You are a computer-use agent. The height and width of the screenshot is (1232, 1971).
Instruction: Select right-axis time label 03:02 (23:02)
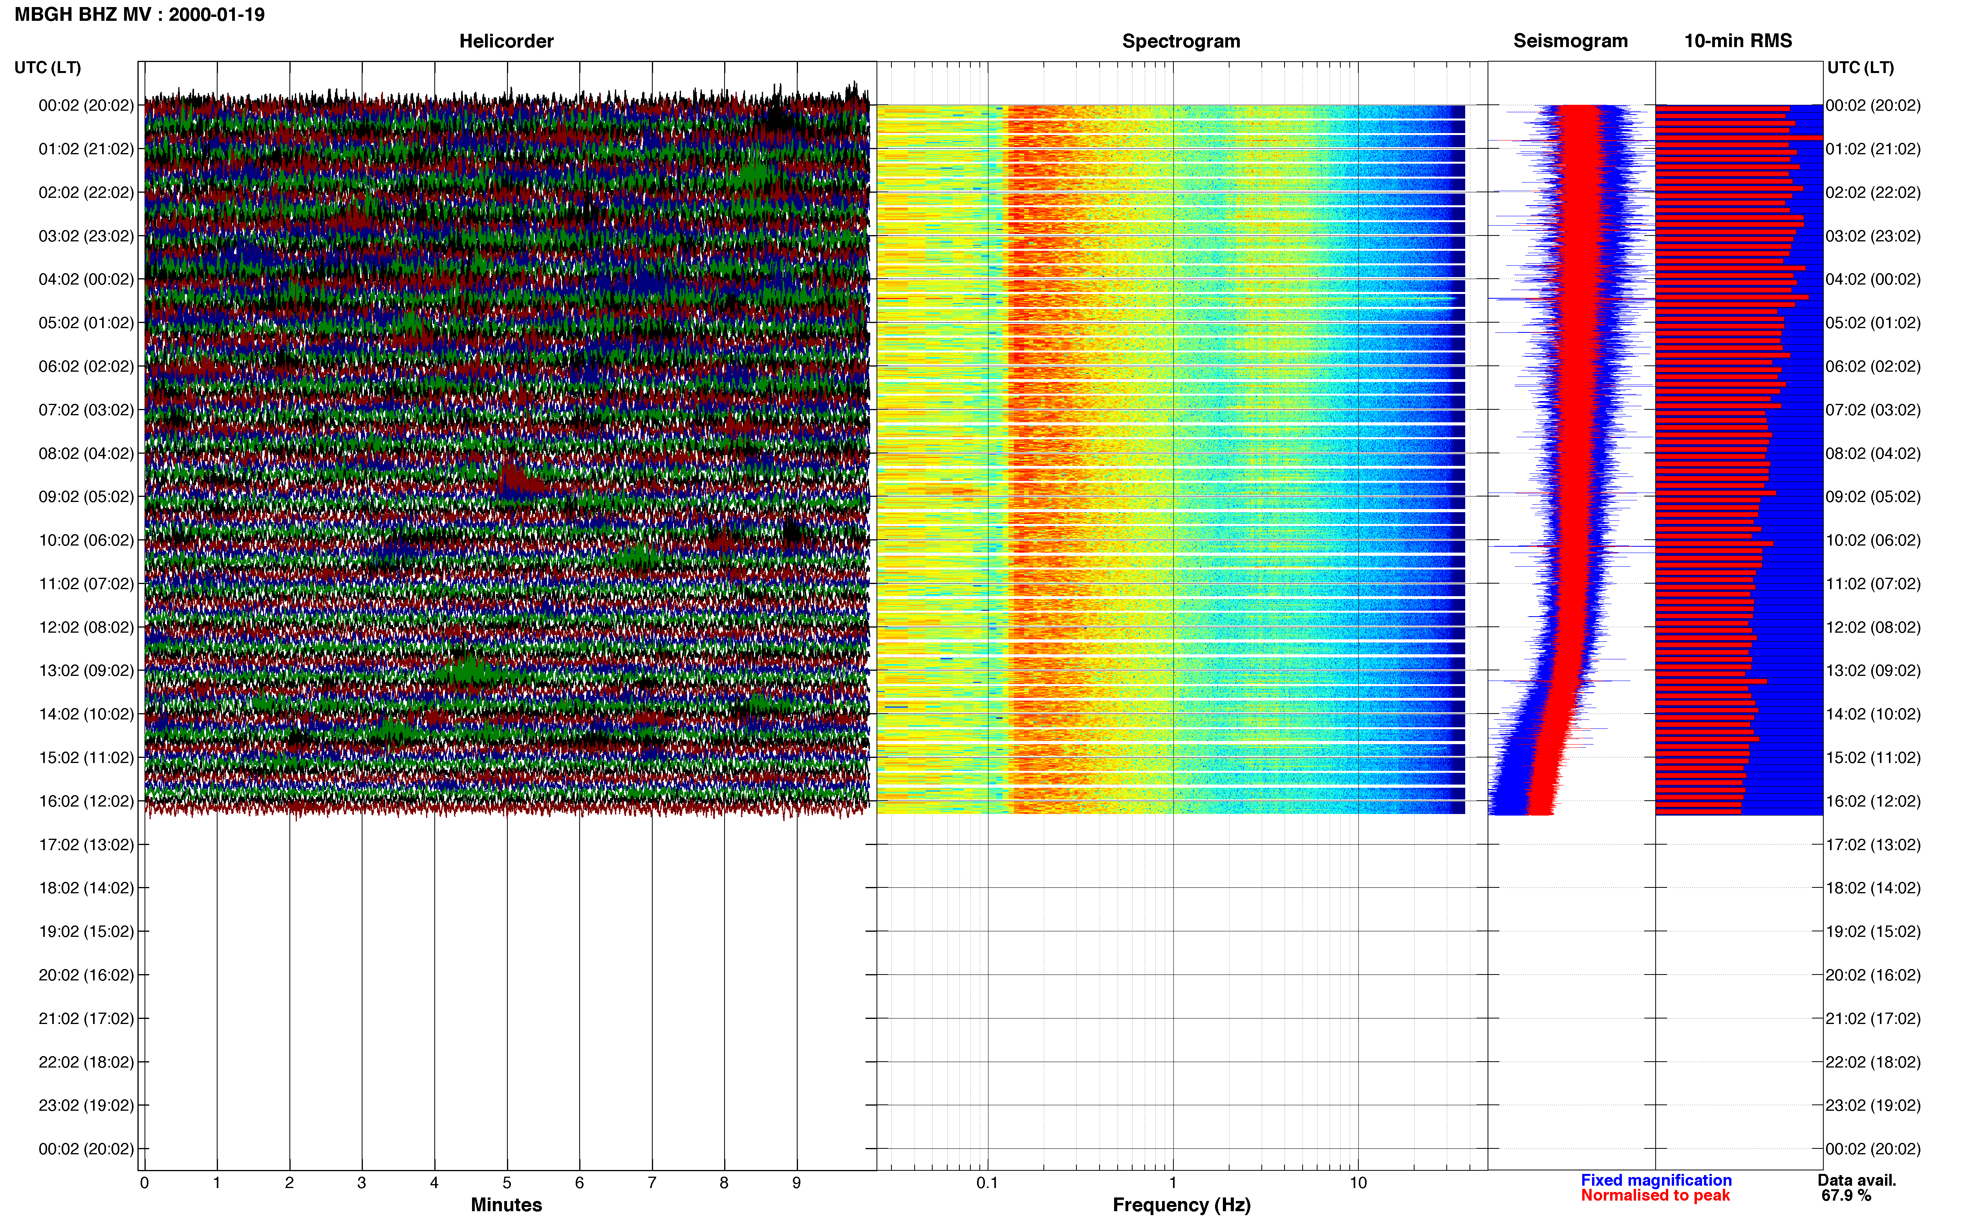tap(1873, 236)
